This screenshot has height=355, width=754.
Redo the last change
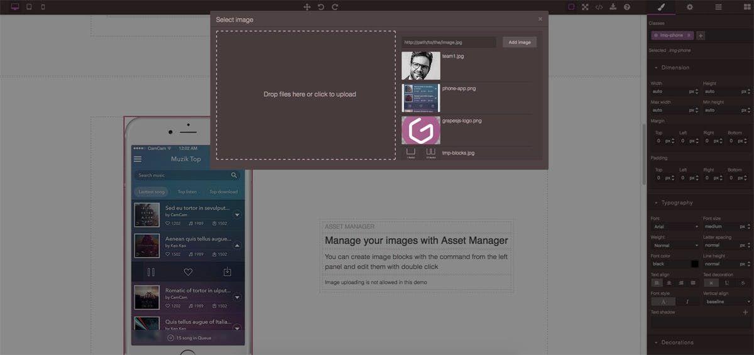(x=335, y=7)
